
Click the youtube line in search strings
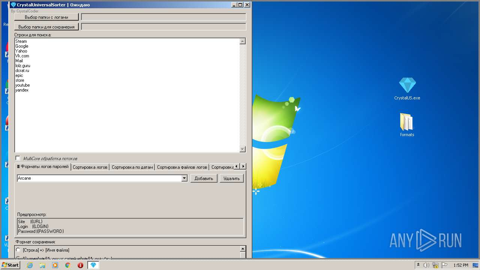(22, 85)
